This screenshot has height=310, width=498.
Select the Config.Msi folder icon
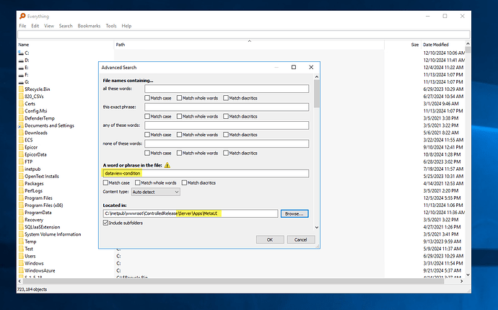21,111
